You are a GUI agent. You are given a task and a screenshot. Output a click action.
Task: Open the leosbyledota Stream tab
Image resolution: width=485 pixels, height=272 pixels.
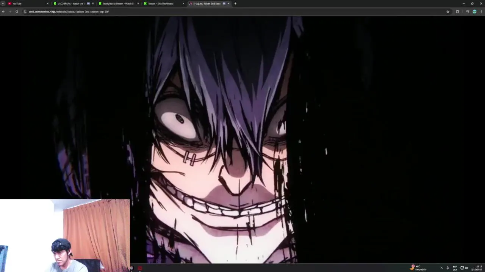(x=118, y=3)
